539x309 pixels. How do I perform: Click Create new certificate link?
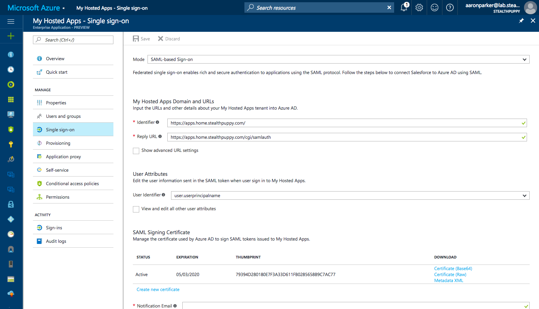click(x=158, y=290)
